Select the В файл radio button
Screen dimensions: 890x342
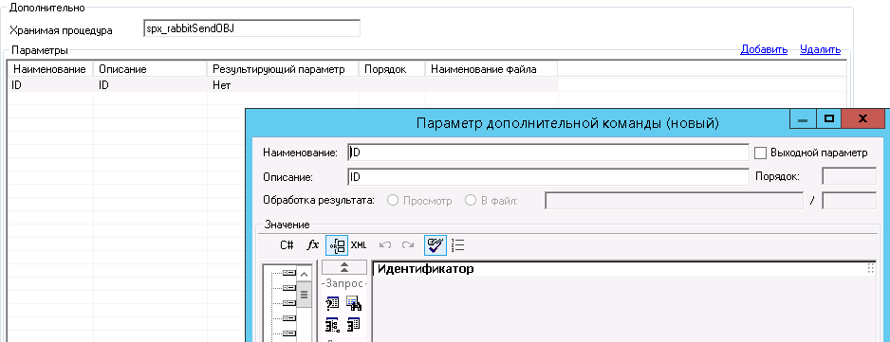pyautogui.click(x=470, y=200)
